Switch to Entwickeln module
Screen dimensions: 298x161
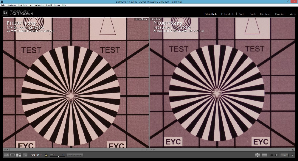(x=227, y=14)
